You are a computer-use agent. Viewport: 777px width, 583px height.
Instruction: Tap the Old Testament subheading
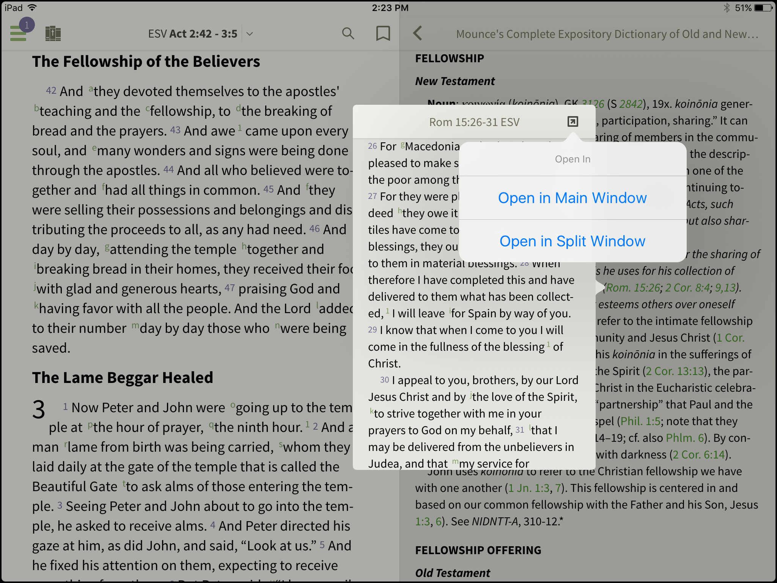[453, 573]
